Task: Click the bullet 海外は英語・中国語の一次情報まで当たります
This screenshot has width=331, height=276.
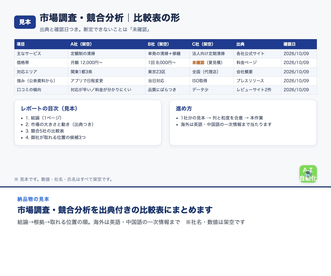Action: (x=226, y=124)
